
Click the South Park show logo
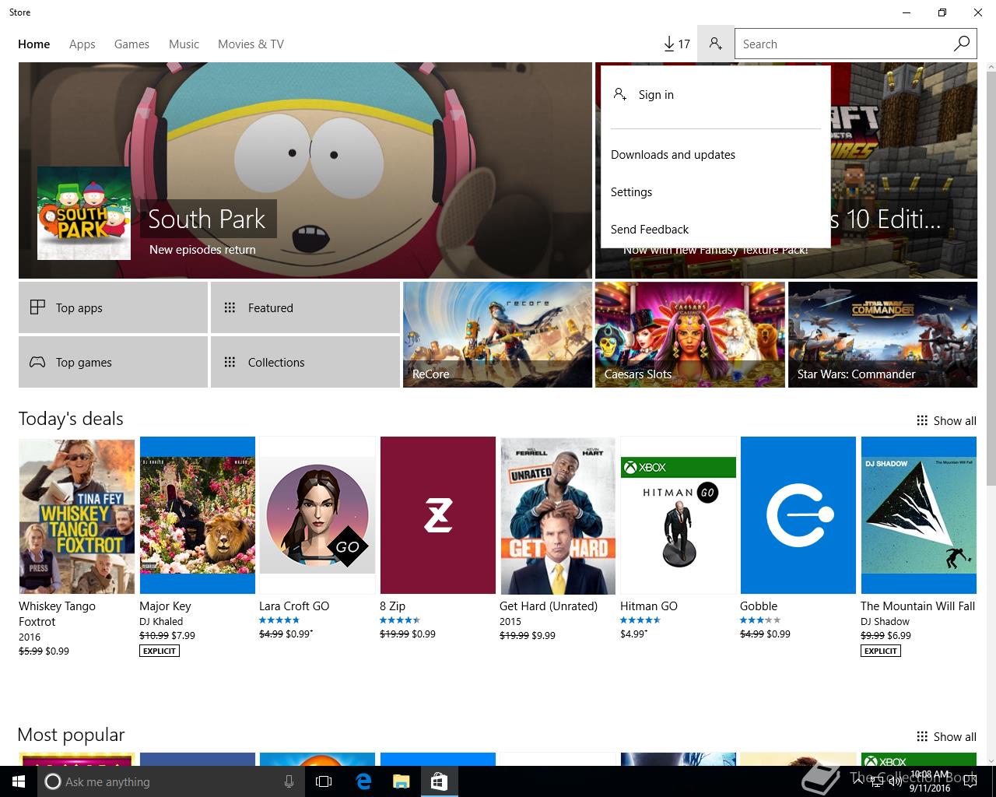[x=84, y=213]
